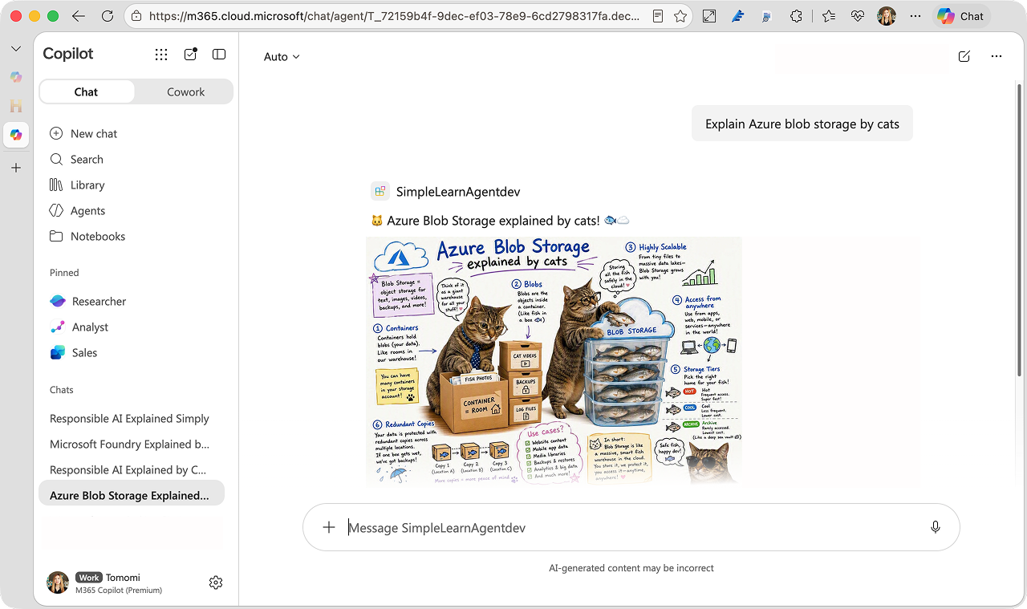Start a New chat from the sidebar

tap(83, 133)
